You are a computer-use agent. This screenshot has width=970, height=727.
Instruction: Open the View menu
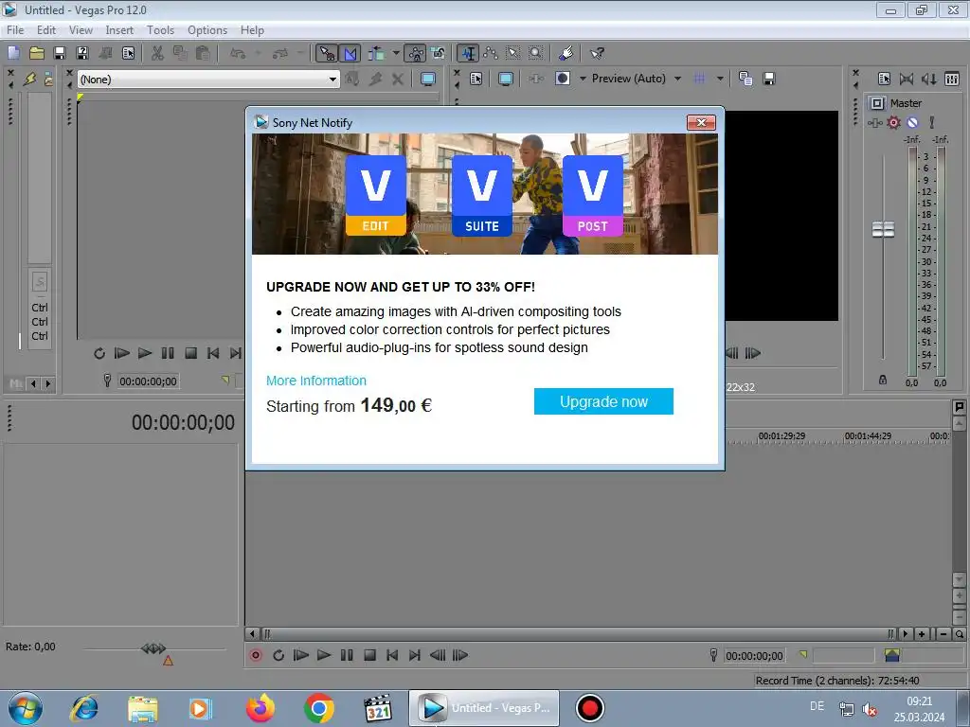coord(81,29)
